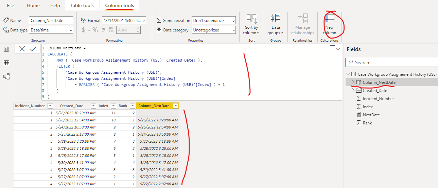Open Index column filter dropdown
438x188 pixels.
click(x=113, y=106)
